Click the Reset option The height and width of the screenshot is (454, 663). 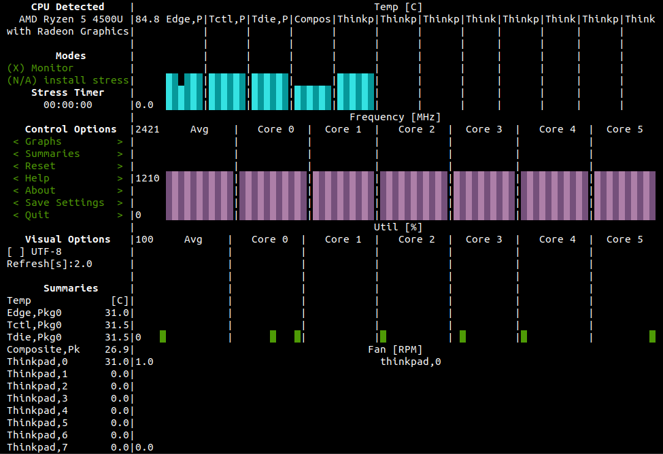click(67, 166)
